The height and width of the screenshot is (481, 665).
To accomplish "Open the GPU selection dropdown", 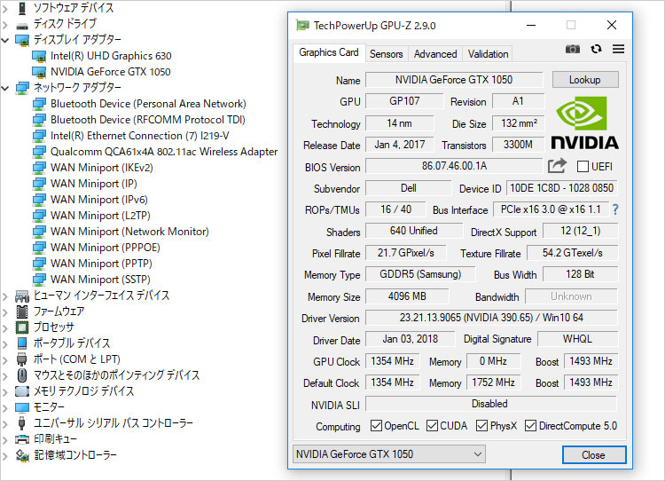I will click(x=389, y=454).
